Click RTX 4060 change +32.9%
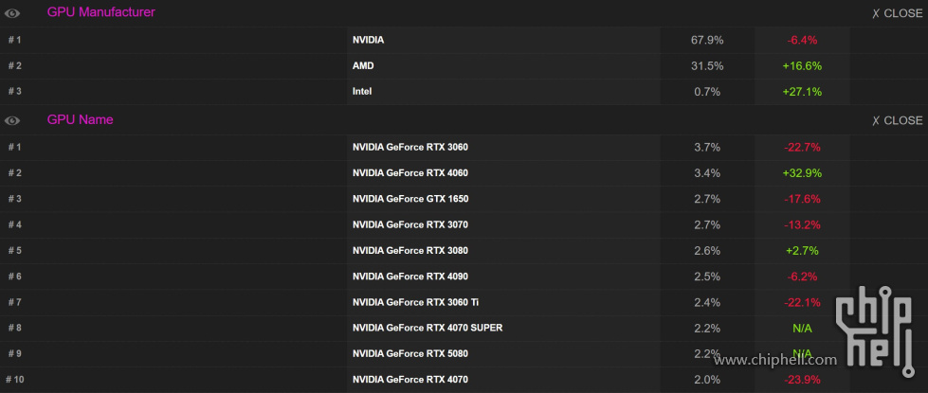 coord(802,173)
